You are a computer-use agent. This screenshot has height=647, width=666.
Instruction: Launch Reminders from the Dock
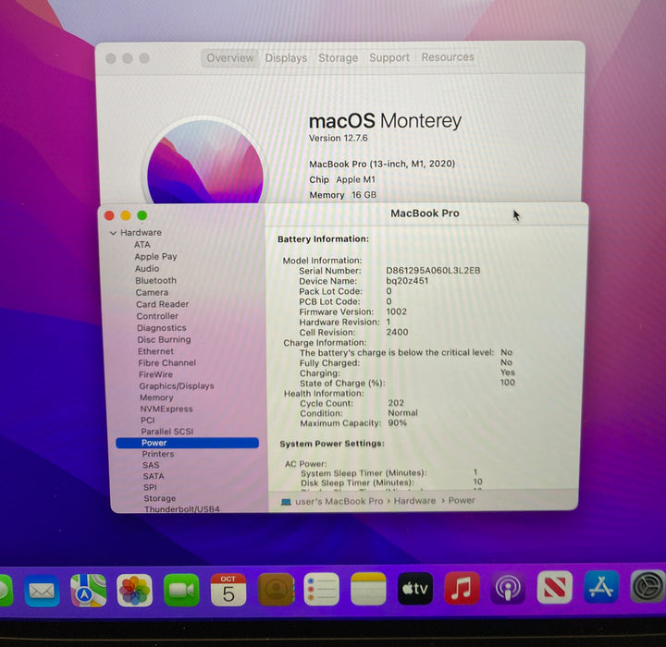(322, 589)
